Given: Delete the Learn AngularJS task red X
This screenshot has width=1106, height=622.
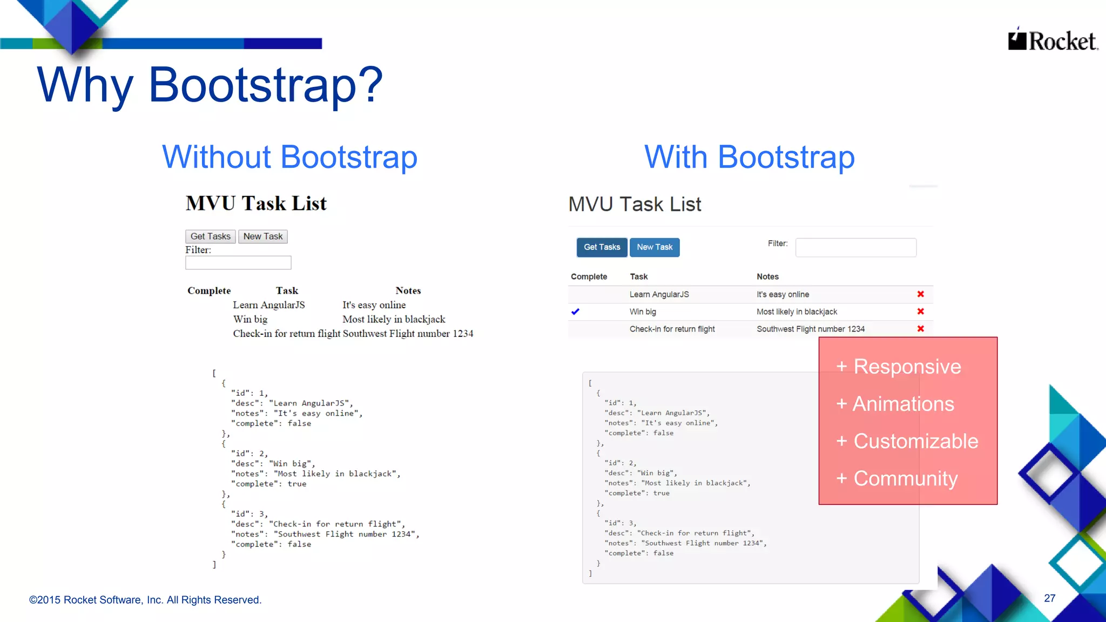Looking at the screenshot, I should (920, 294).
